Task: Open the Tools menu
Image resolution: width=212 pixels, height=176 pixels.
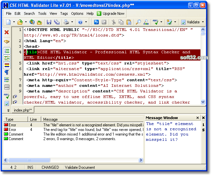Action: (42, 13)
